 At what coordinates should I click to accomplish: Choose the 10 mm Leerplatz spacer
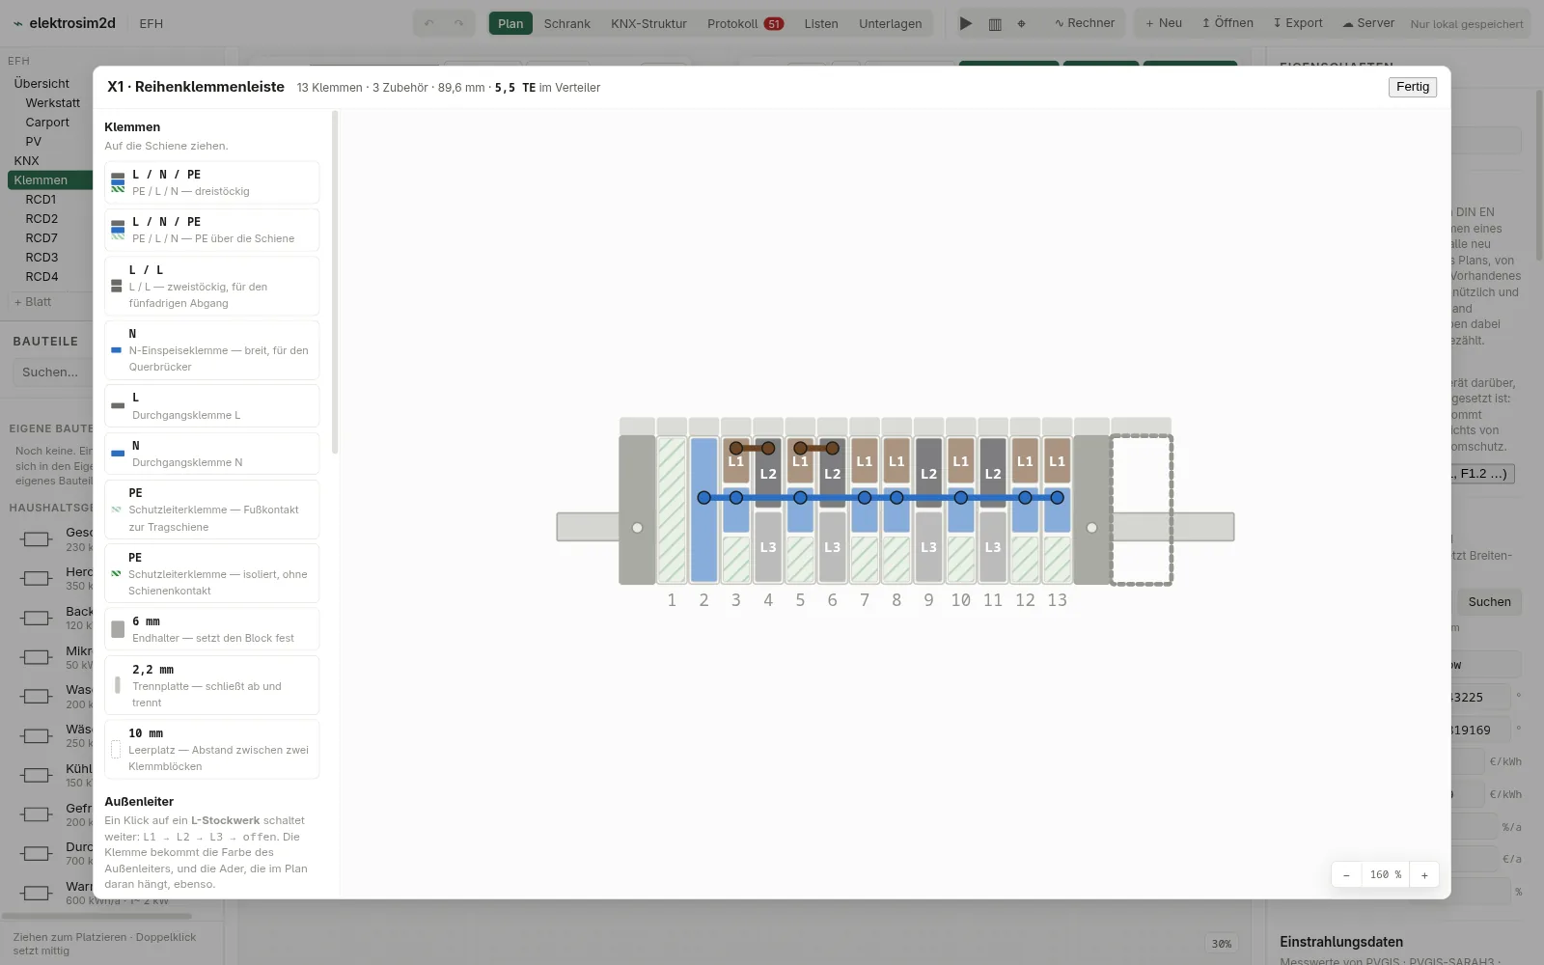tap(211, 749)
